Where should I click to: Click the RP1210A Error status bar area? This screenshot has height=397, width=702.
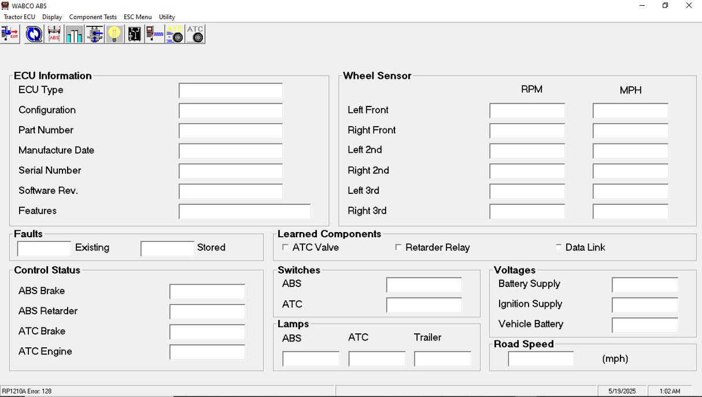(29, 391)
